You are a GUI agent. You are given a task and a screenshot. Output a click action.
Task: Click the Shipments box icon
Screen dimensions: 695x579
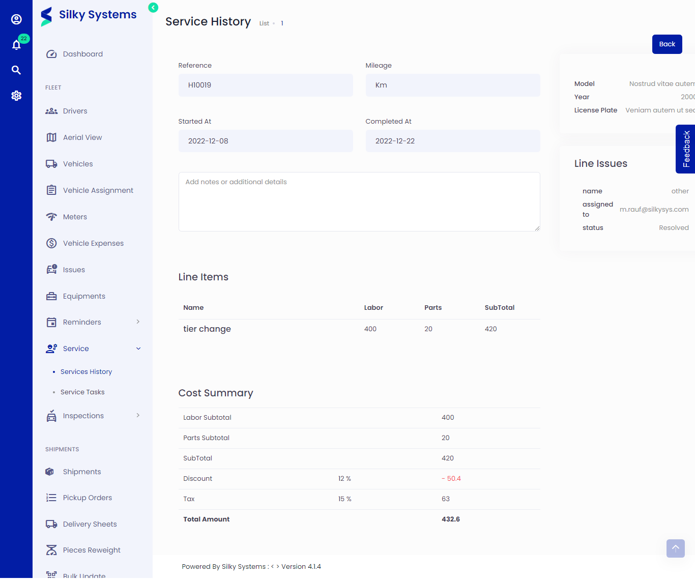coord(49,472)
